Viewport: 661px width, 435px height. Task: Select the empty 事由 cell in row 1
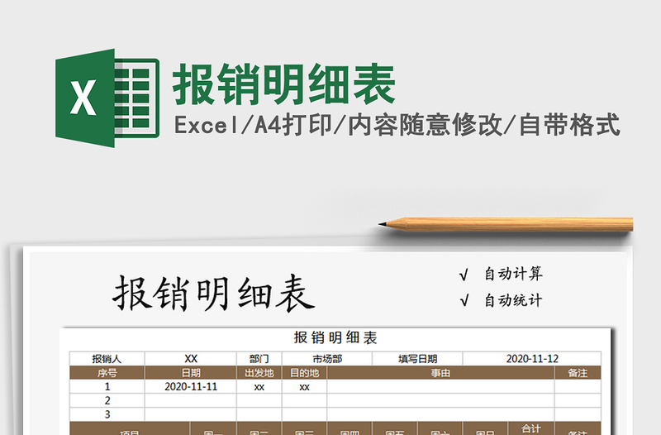(x=440, y=386)
